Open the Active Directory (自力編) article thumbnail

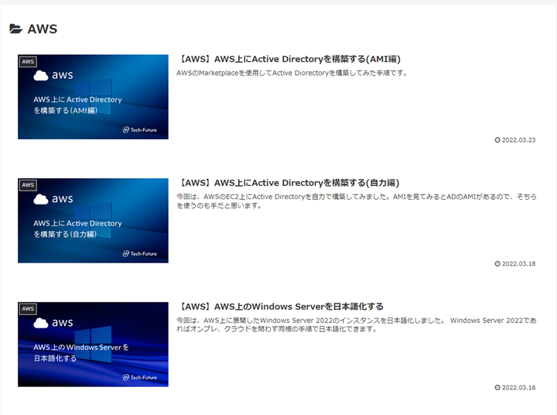click(93, 221)
